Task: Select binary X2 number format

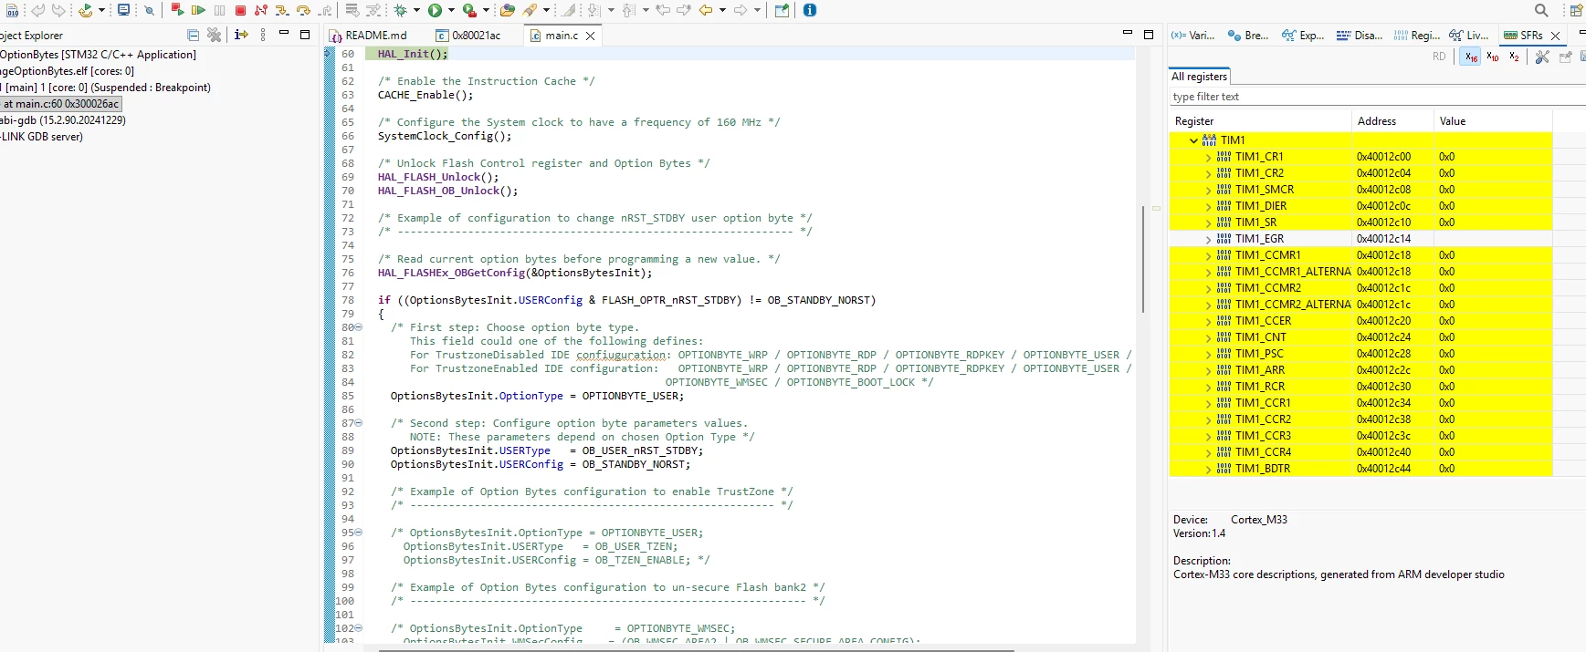Action: tap(1515, 57)
